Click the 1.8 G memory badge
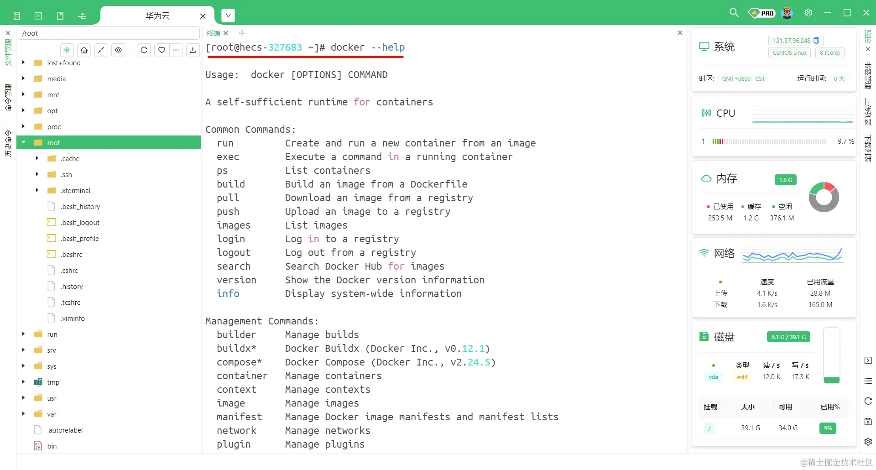The width and height of the screenshot is (876, 470). coord(785,180)
